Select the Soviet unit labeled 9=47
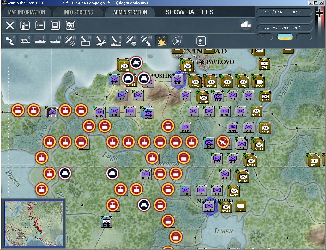The height and width of the screenshot is (250, 326). click(x=257, y=111)
